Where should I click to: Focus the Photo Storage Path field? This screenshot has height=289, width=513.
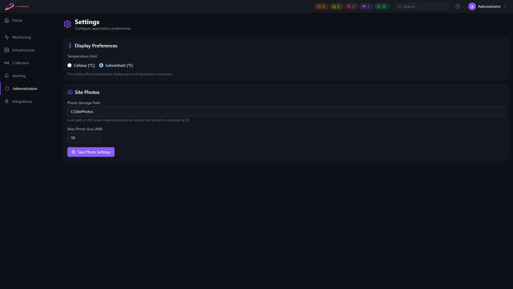[286, 112]
